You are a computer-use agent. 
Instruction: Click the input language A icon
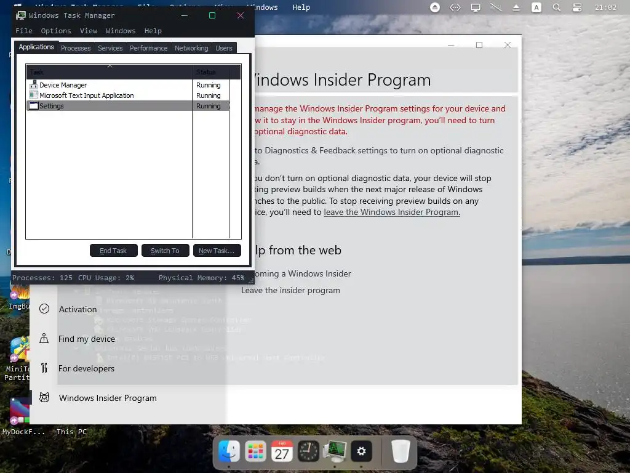point(536,7)
